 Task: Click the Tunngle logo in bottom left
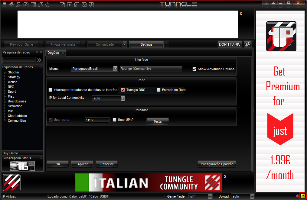pyautogui.click(x=12, y=182)
